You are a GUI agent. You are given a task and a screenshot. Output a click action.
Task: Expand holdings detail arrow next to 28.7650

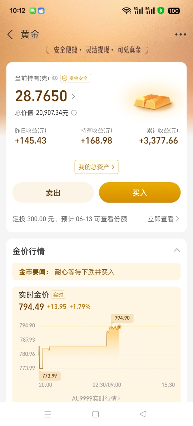73,96
